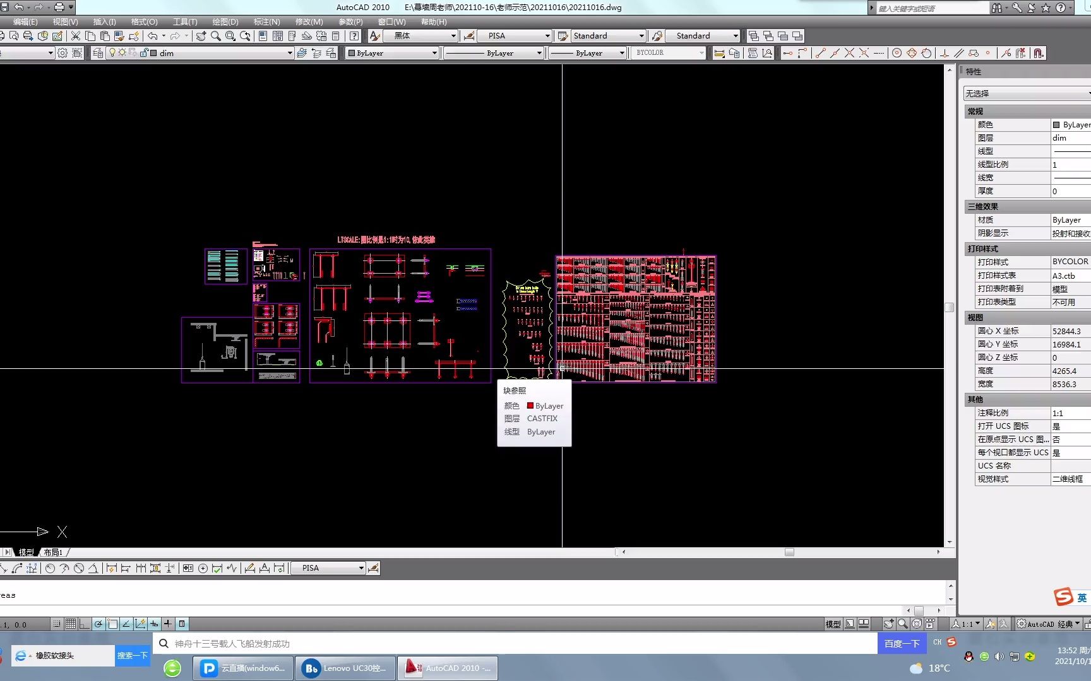Select Snap to Intersection icon
The width and height of the screenshot is (1091, 681).
click(x=849, y=53)
